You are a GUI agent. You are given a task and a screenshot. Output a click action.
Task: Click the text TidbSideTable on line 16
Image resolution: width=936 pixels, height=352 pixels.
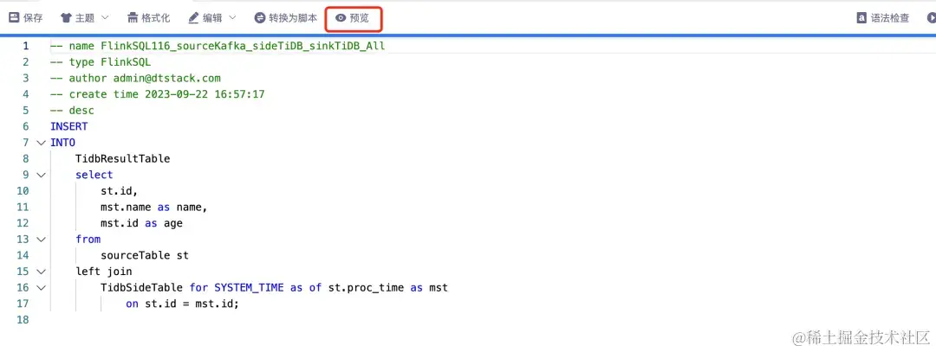coord(141,287)
